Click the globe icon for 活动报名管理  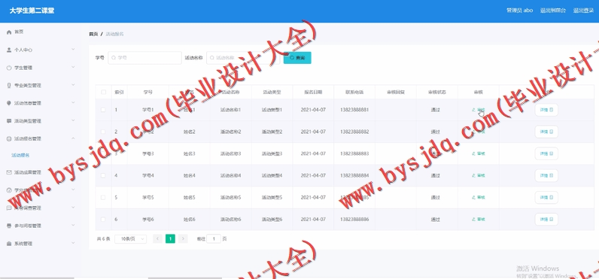coord(9,138)
